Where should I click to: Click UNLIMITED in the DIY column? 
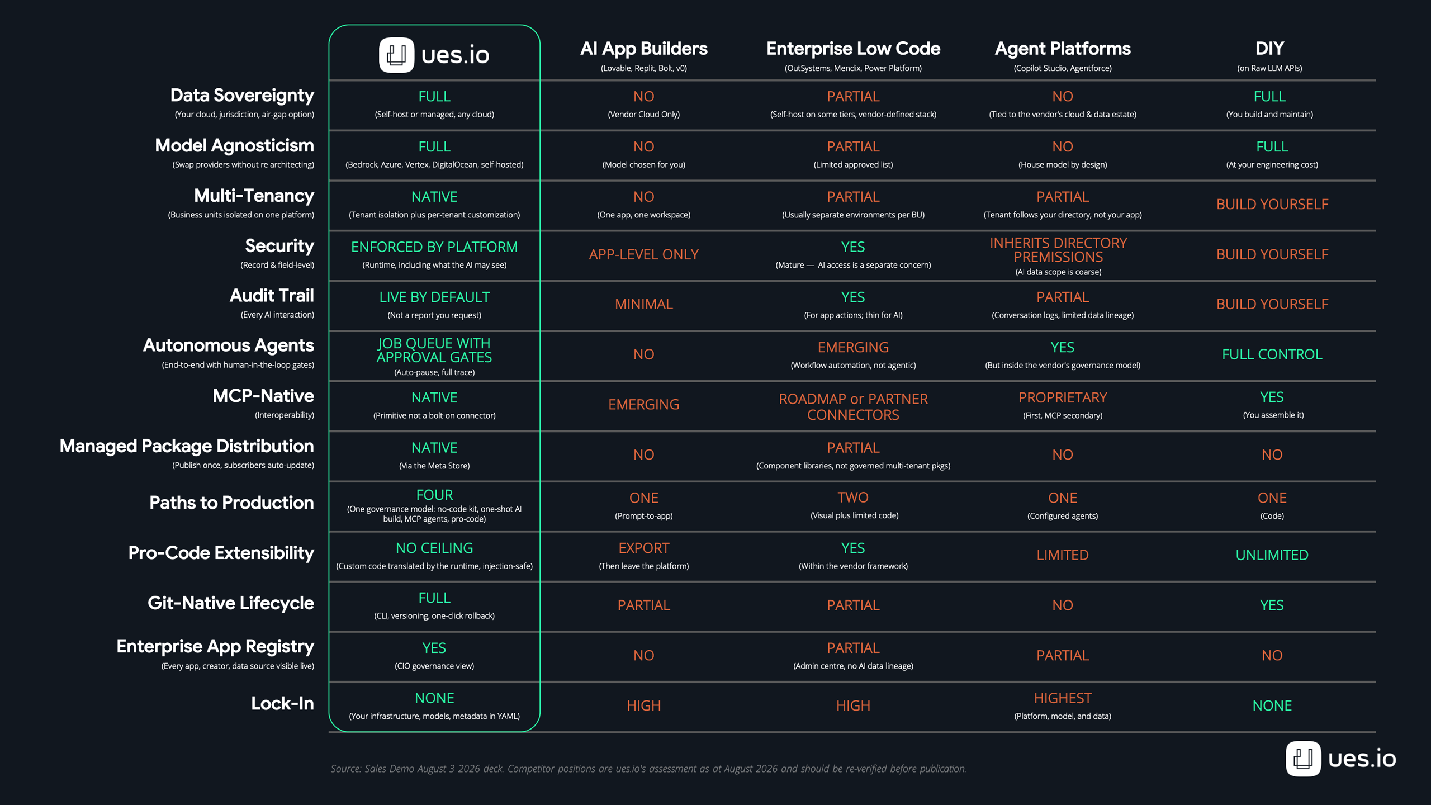click(1272, 555)
